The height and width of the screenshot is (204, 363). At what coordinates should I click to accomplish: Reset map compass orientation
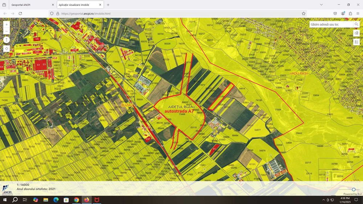coord(7,40)
